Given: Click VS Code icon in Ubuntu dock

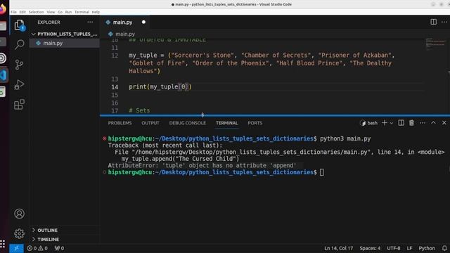Looking at the screenshot, I should 4,75.
